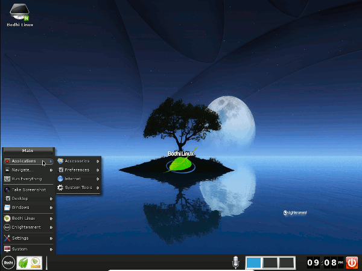
Task: Click the Bodhi start menu button
Action: 8,263
